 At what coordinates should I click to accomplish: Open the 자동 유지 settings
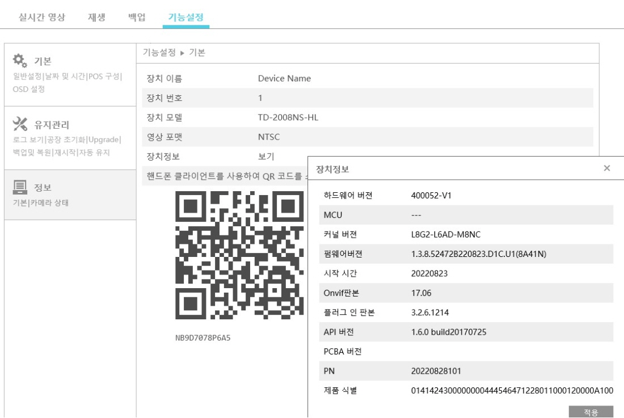(95, 153)
